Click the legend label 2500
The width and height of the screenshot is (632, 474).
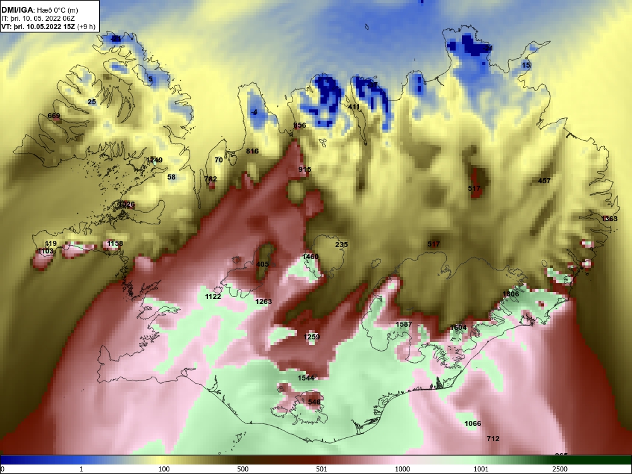pos(560,469)
